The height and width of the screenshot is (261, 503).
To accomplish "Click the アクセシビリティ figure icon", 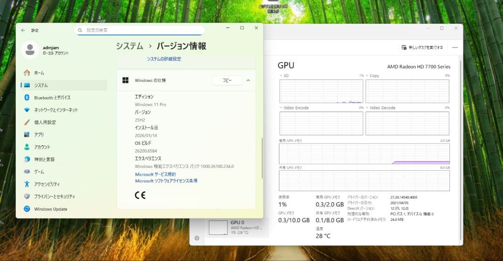I will 27,184.
